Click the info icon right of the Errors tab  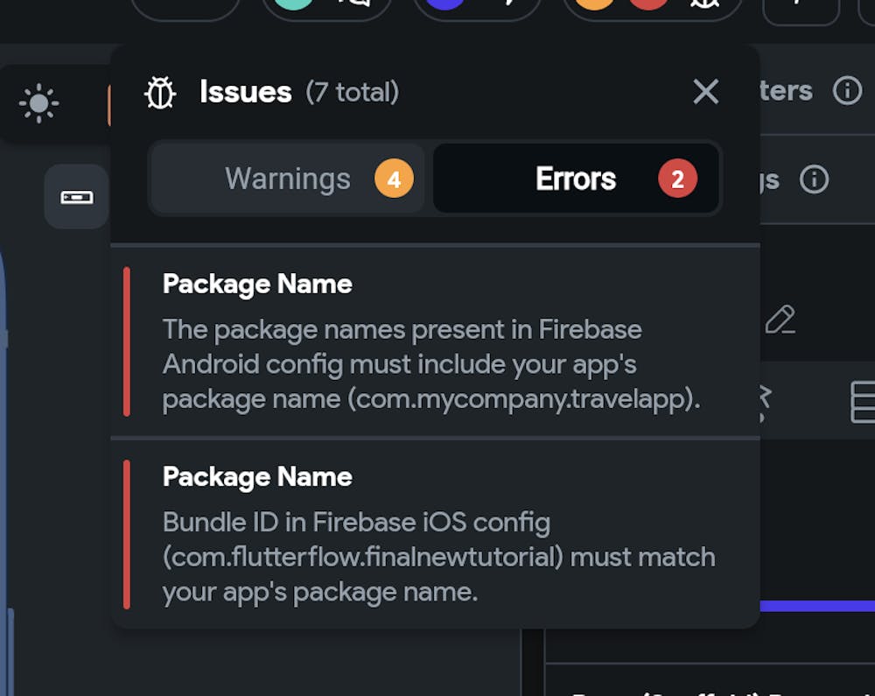pyautogui.click(x=814, y=179)
